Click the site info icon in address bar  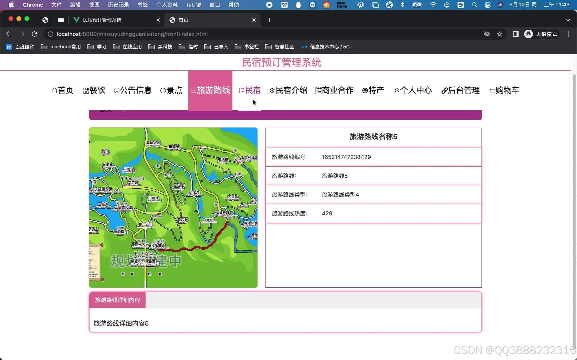pos(50,34)
